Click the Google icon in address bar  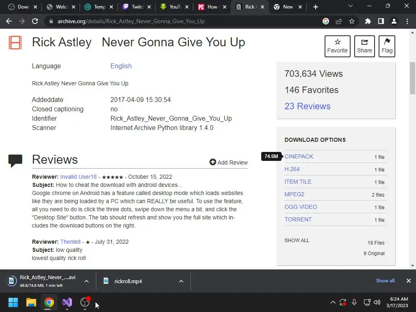pyautogui.click(x=326, y=21)
